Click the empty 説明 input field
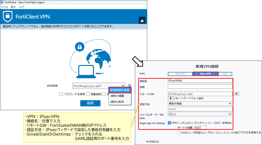 coord(200,86)
